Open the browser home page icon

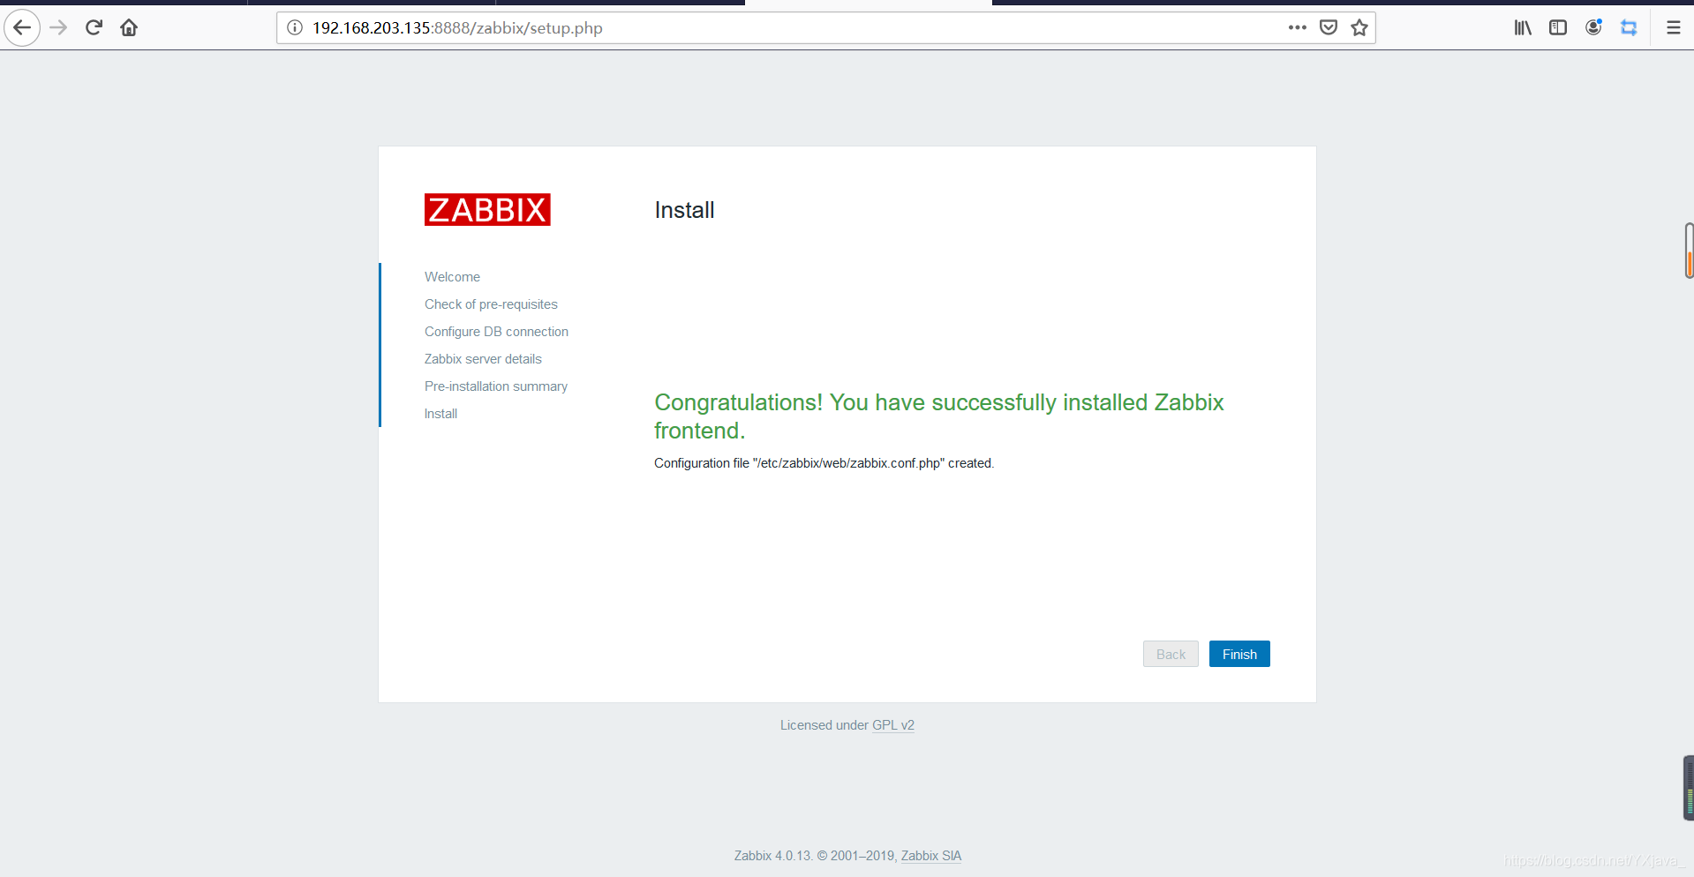[x=129, y=27]
